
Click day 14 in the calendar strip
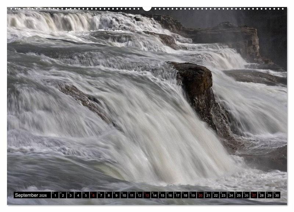(154, 195)
